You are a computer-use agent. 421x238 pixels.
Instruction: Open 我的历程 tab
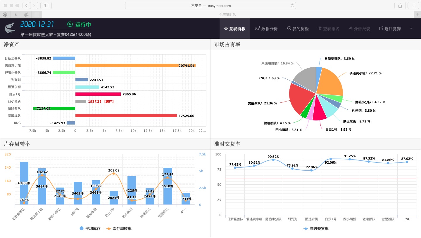tap(298, 29)
